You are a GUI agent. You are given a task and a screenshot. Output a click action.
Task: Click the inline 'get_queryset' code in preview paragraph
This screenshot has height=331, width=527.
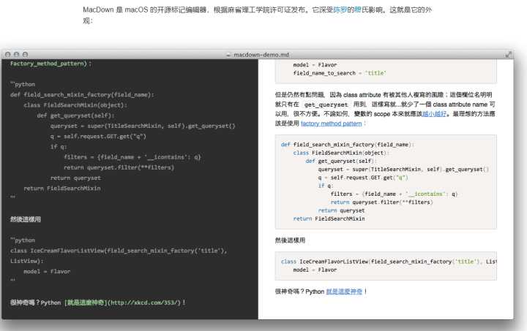326,104
